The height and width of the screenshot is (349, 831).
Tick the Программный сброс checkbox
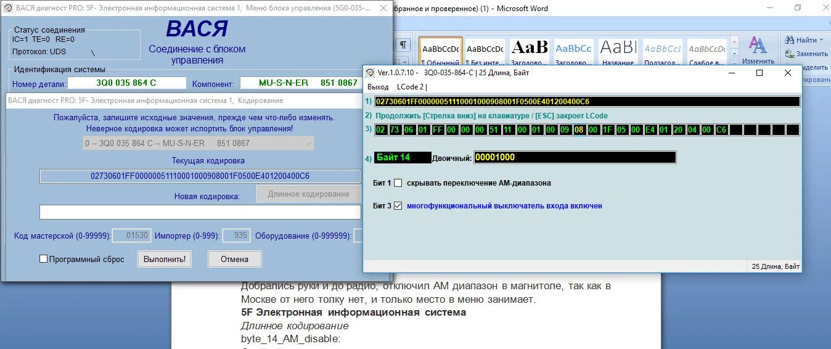pyautogui.click(x=44, y=259)
